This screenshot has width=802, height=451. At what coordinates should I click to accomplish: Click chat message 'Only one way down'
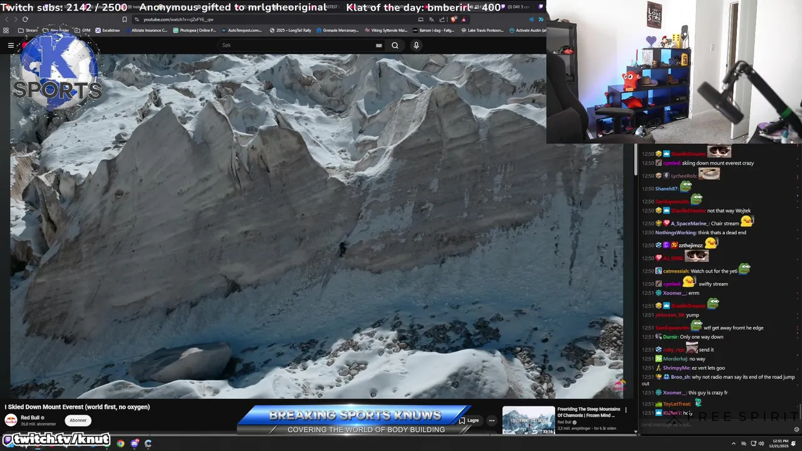[x=702, y=337]
